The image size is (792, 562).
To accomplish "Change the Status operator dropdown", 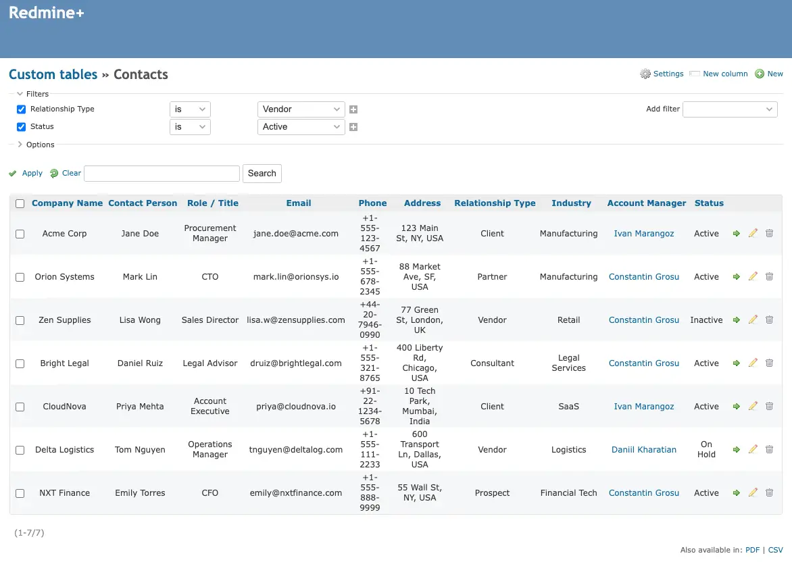I will (190, 126).
